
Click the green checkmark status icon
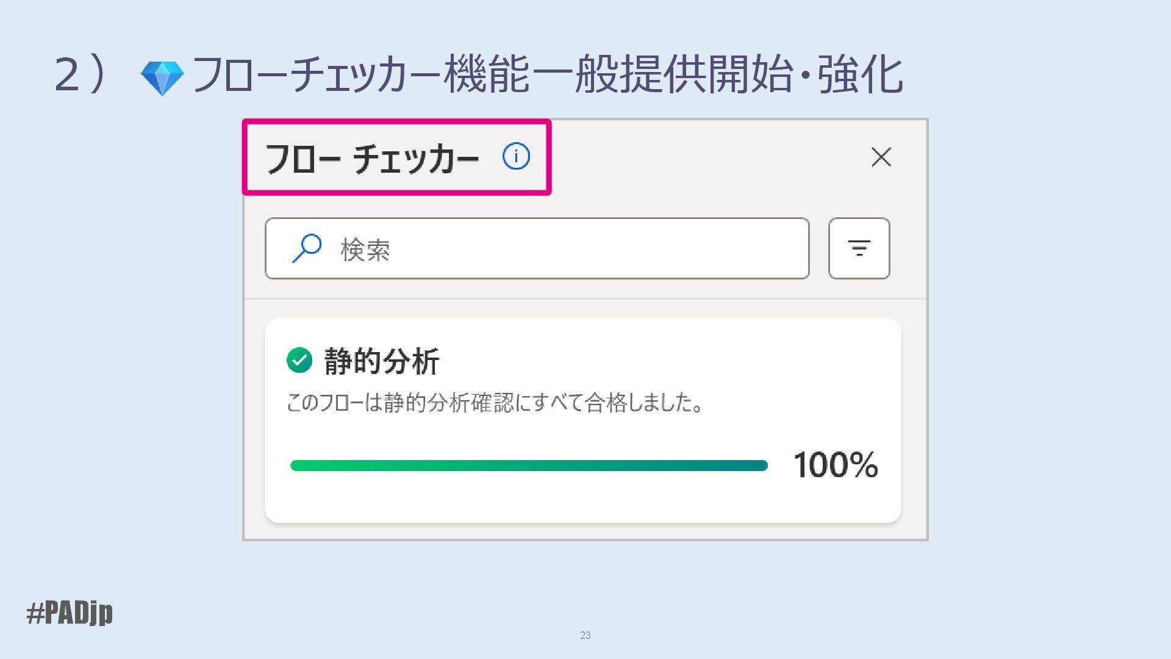(x=299, y=360)
